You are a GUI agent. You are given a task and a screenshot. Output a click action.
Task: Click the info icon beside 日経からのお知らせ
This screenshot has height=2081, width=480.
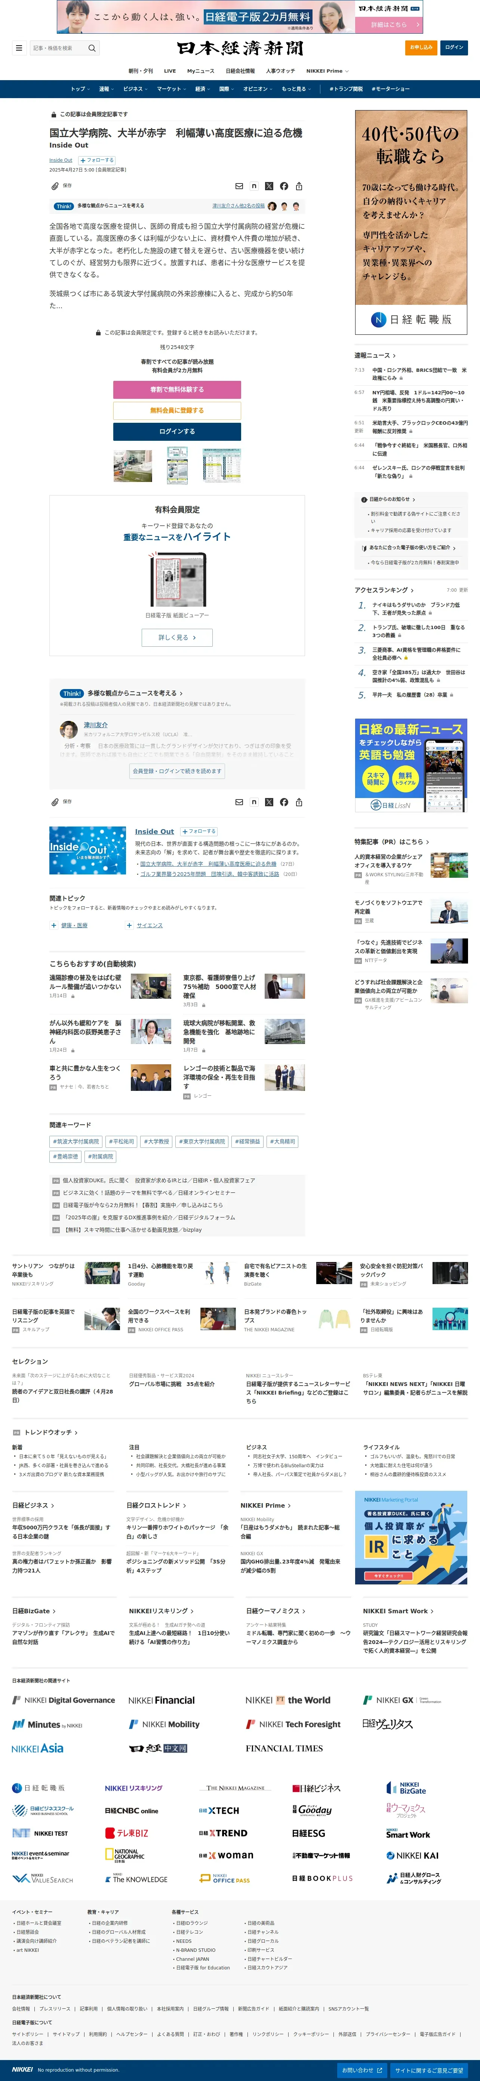point(364,499)
